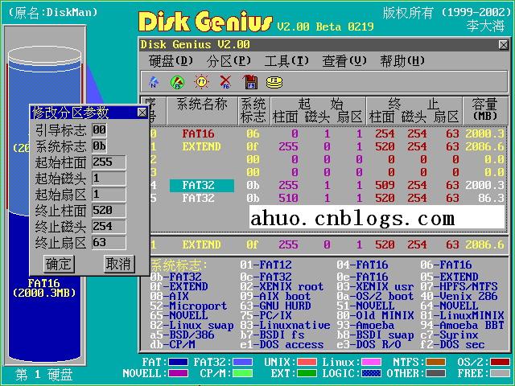Select the FAT32 row with 86.3 MB
Viewport: 515px width, 386px height.
328,199
